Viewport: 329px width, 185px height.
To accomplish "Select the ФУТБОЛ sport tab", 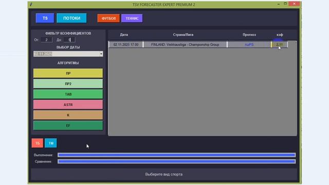I will (x=108, y=18).
